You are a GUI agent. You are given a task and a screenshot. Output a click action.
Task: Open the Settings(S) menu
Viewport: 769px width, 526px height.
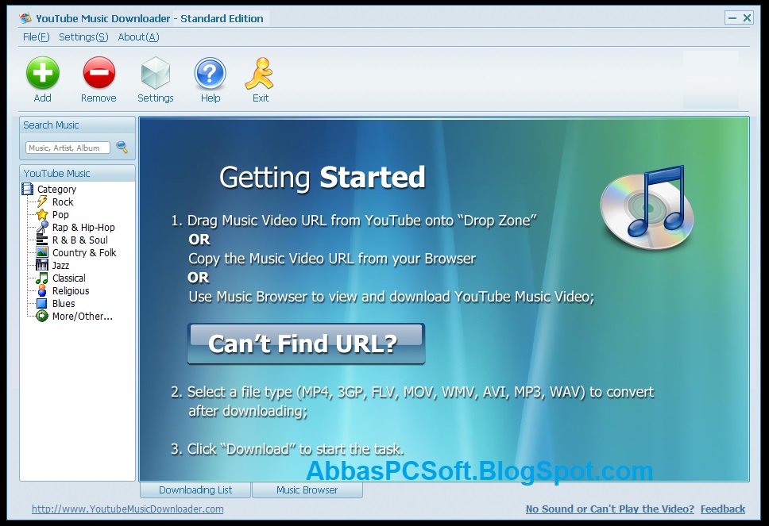click(x=83, y=37)
